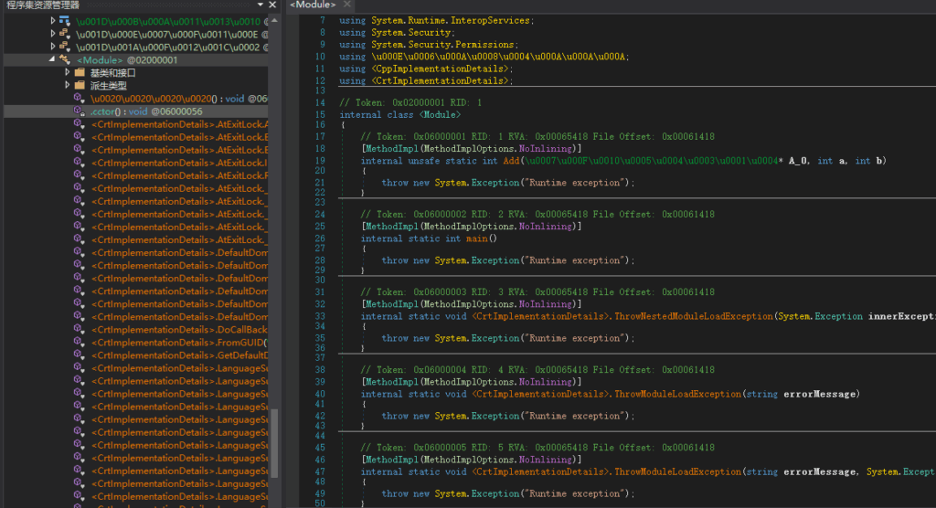Click the <Module> class icon in tree
The image size is (936, 508).
click(x=65, y=60)
